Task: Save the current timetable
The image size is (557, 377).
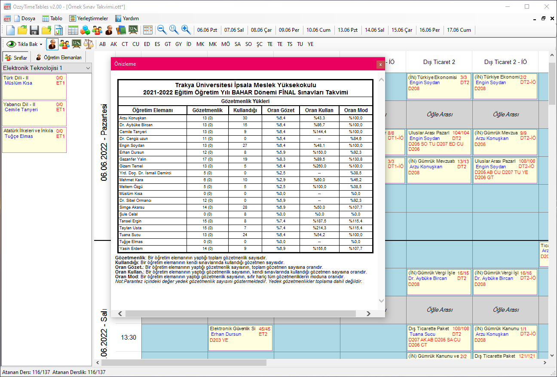Action: click(34, 30)
